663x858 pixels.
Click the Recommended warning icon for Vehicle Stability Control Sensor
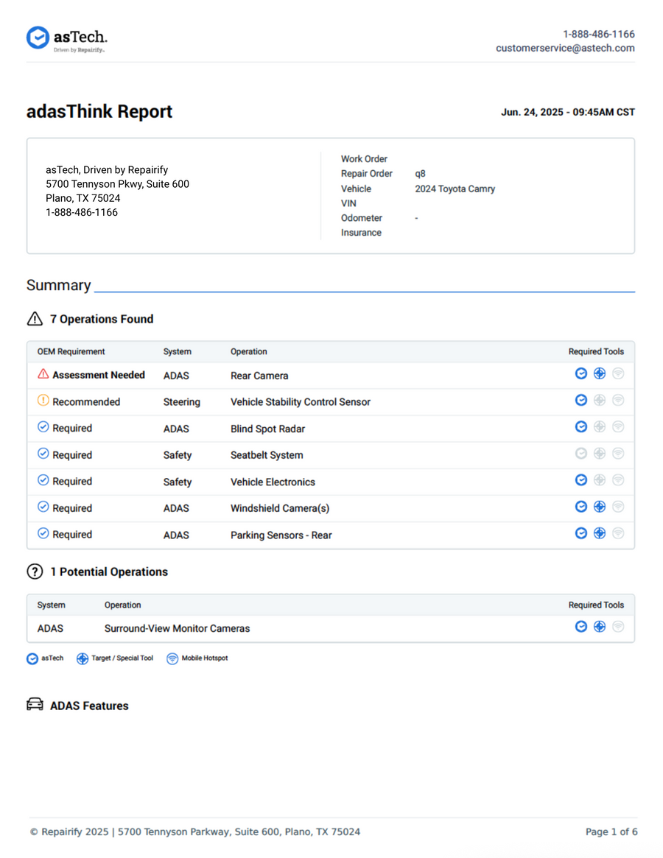[x=42, y=401]
